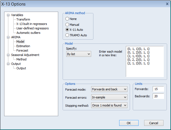Collapse the Output tree node
The image size is (171, 130).
point(8,64)
